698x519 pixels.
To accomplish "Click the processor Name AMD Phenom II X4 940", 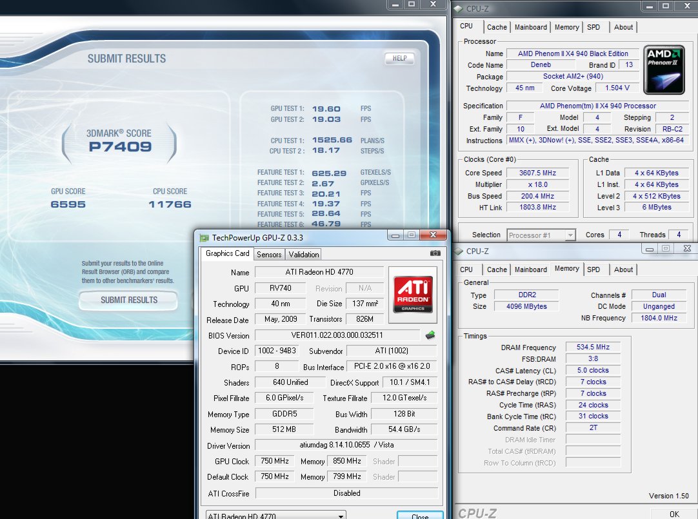I will (x=573, y=54).
